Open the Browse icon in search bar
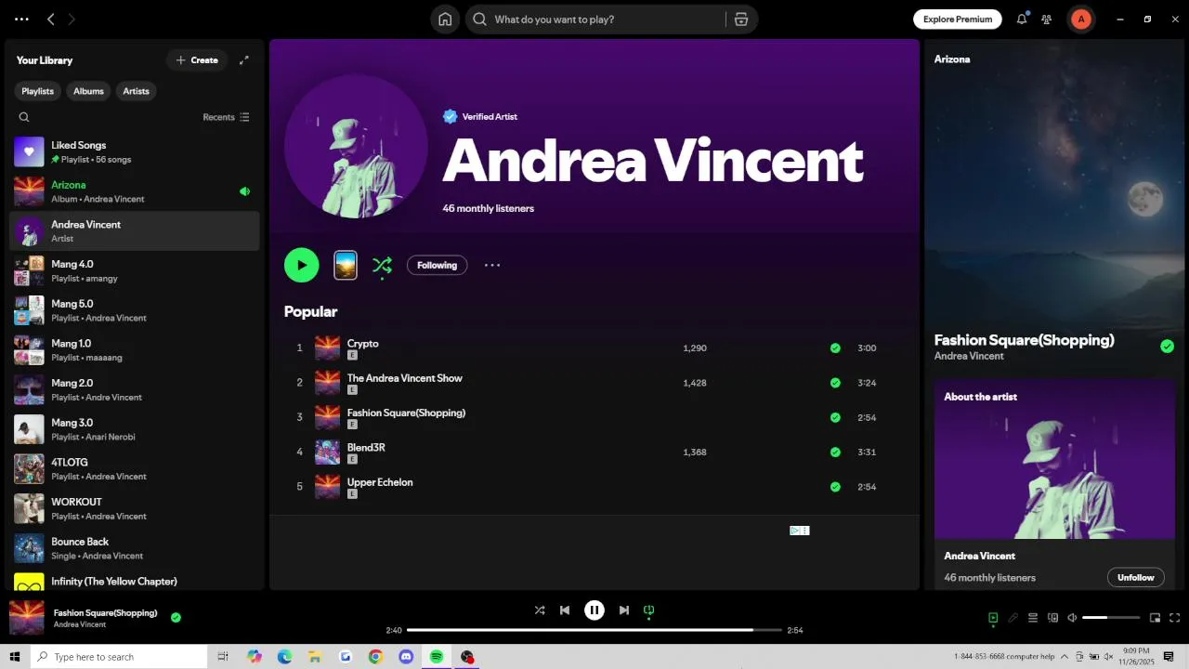Viewport: 1189px width, 669px height. [740, 20]
